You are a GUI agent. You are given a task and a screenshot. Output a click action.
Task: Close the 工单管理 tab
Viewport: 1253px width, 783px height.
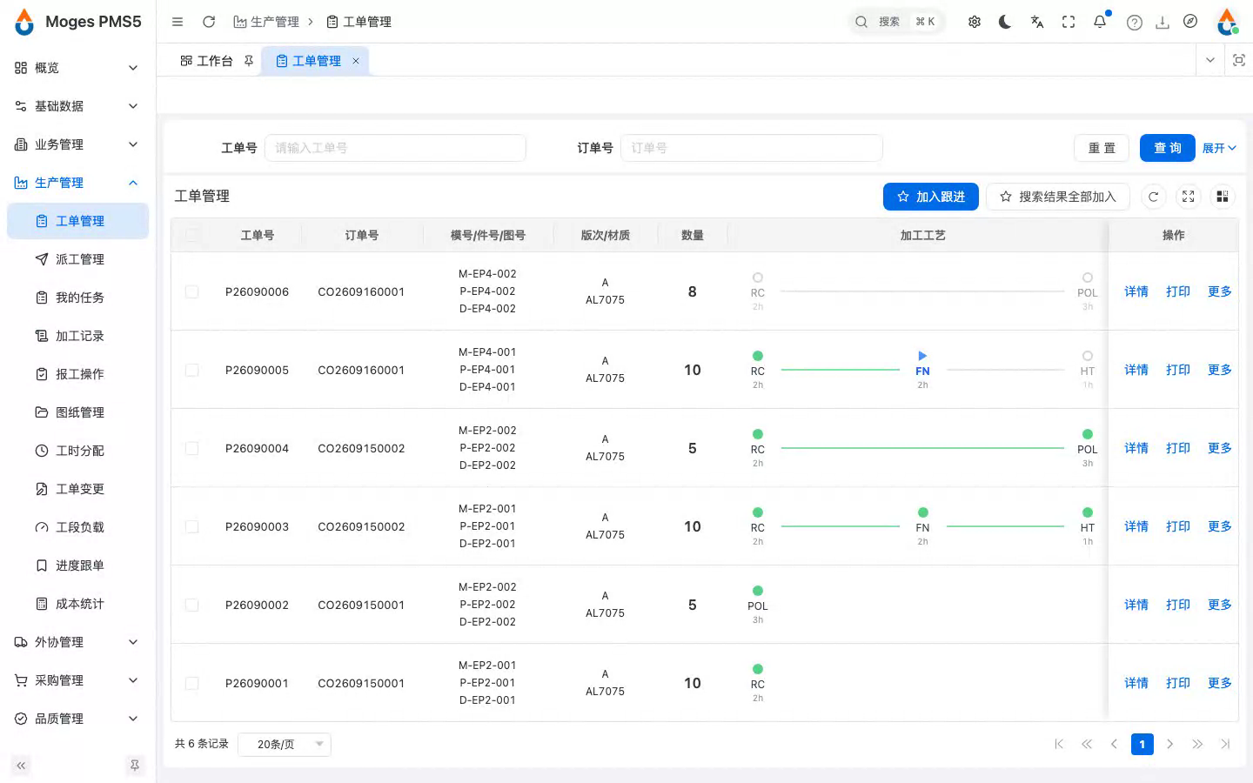coord(356,61)
